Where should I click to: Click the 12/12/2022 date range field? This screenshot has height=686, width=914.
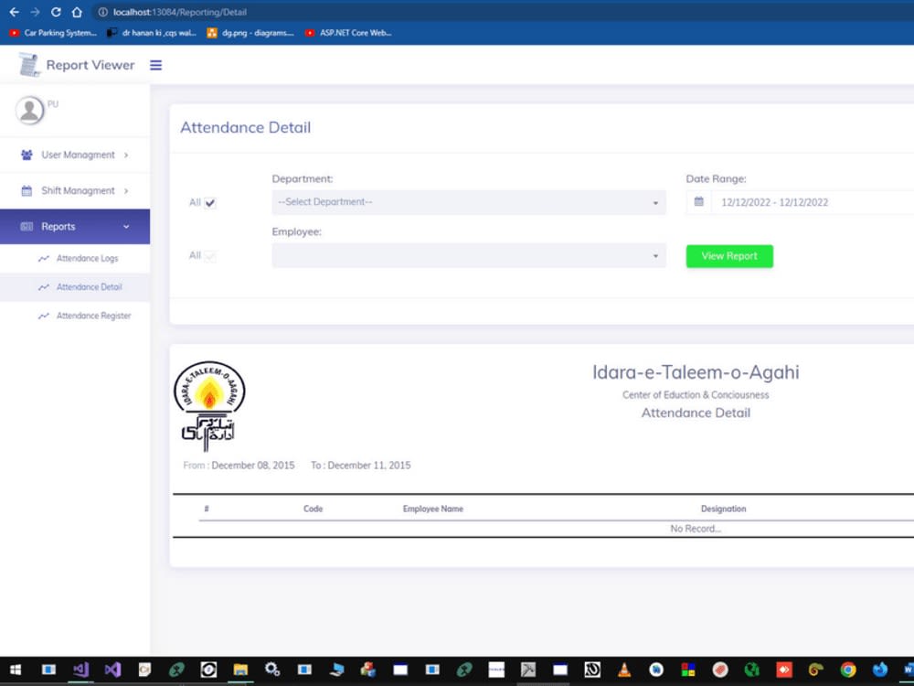coord(813,202)
